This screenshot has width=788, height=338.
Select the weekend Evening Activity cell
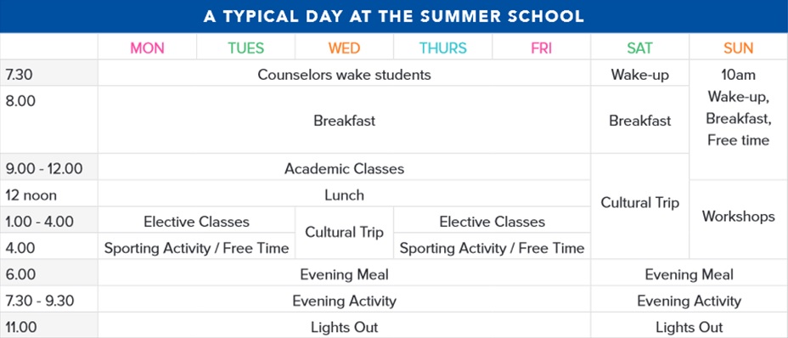coord(689,301)
